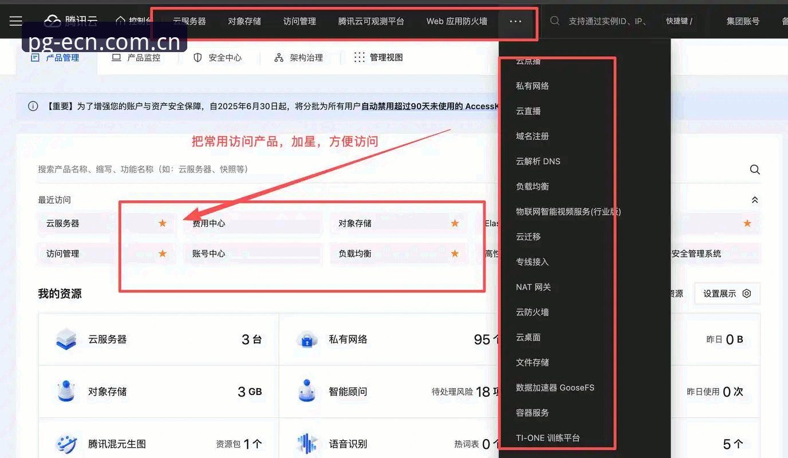Viewport: 788px width, 458px height.
Task: Click 集团账号 in top bar
Action: [x=743, y=21]
